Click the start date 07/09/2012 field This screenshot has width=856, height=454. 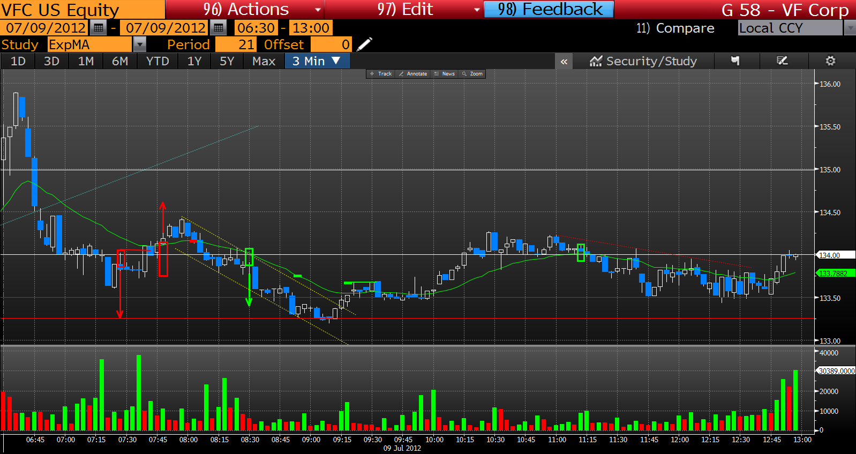point(45,28)
